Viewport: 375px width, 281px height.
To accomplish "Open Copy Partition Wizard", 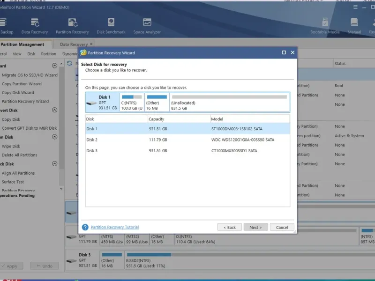I will click(22, 84).
